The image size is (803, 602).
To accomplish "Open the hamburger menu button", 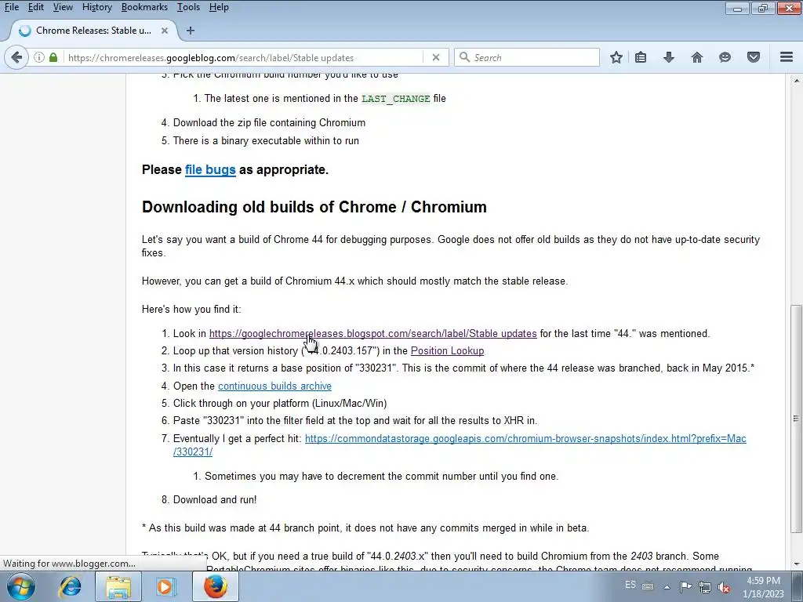I will (787, 57).
